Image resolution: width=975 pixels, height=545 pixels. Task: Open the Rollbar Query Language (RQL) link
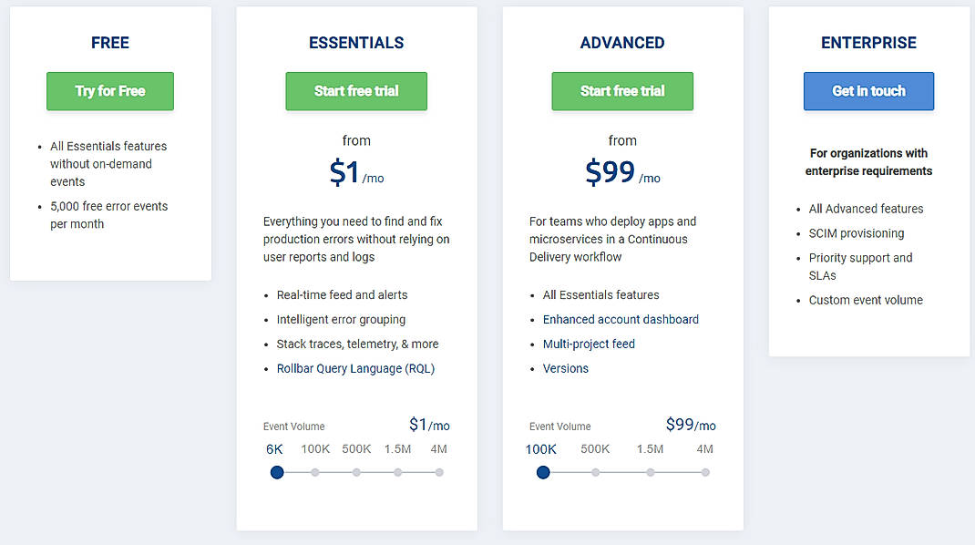pyautogui.click(x=355, y=368)
